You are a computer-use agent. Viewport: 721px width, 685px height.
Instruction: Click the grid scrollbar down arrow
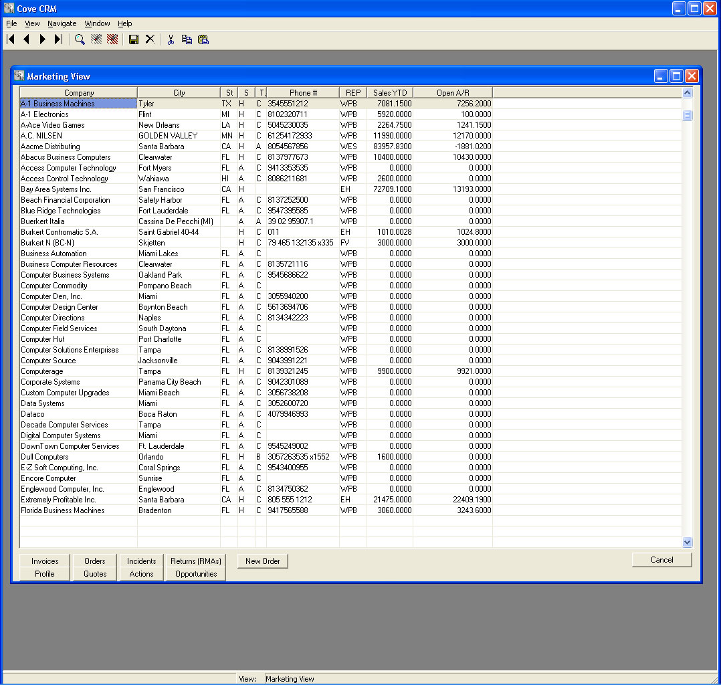tap(687, 542)
